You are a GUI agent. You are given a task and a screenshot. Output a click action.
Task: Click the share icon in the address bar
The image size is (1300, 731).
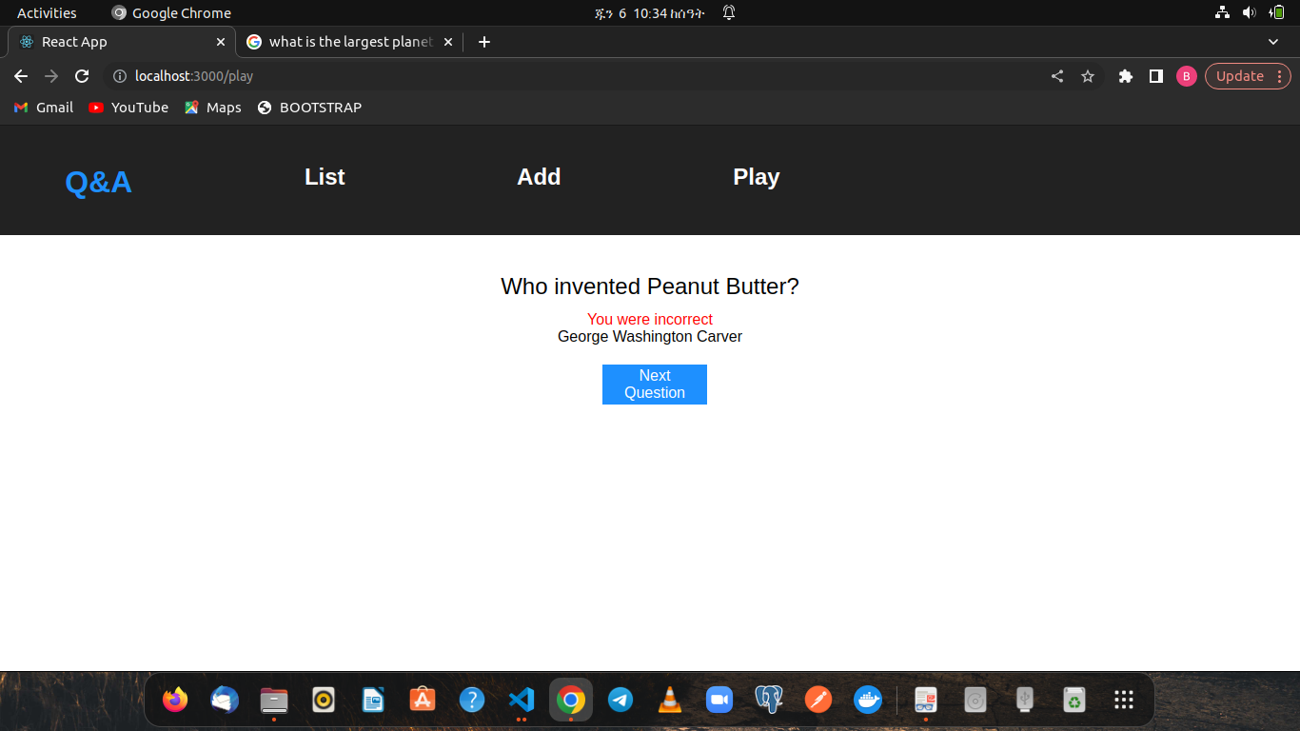1056,76
